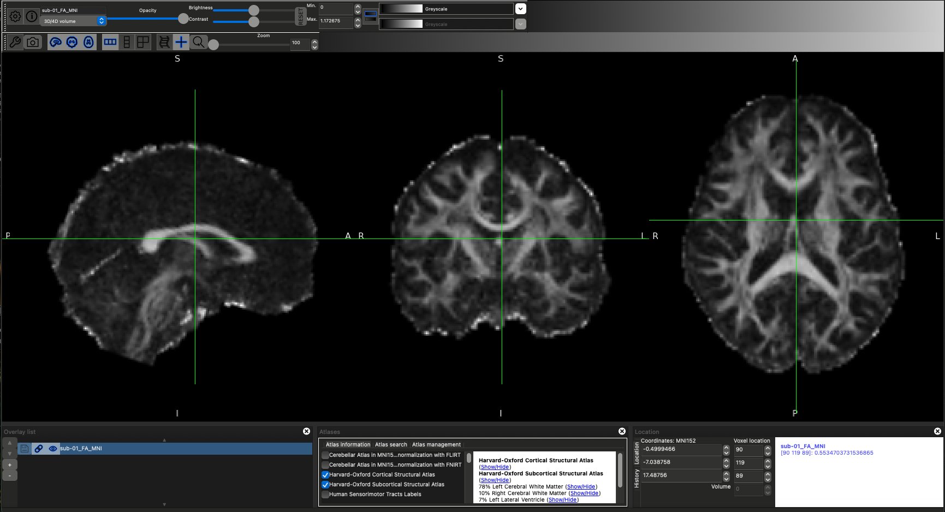Image resolution: width=945 pixels, height=512 pixels.
Task: Uncheck Harvard-Oxford Cortical Structural Atlas
Action: click(x=325, y=475)
